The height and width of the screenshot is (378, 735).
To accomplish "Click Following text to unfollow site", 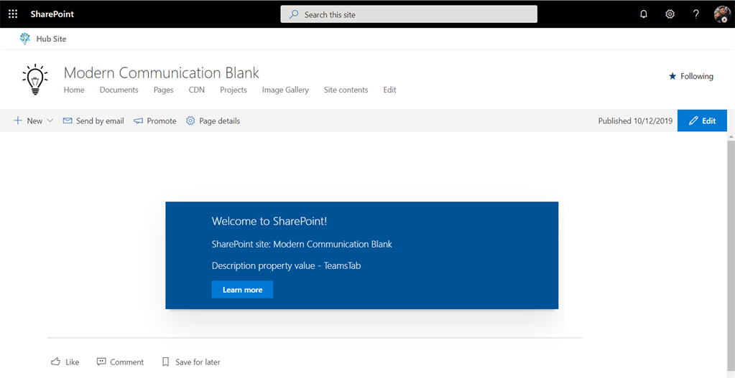I will click(697, 76).
